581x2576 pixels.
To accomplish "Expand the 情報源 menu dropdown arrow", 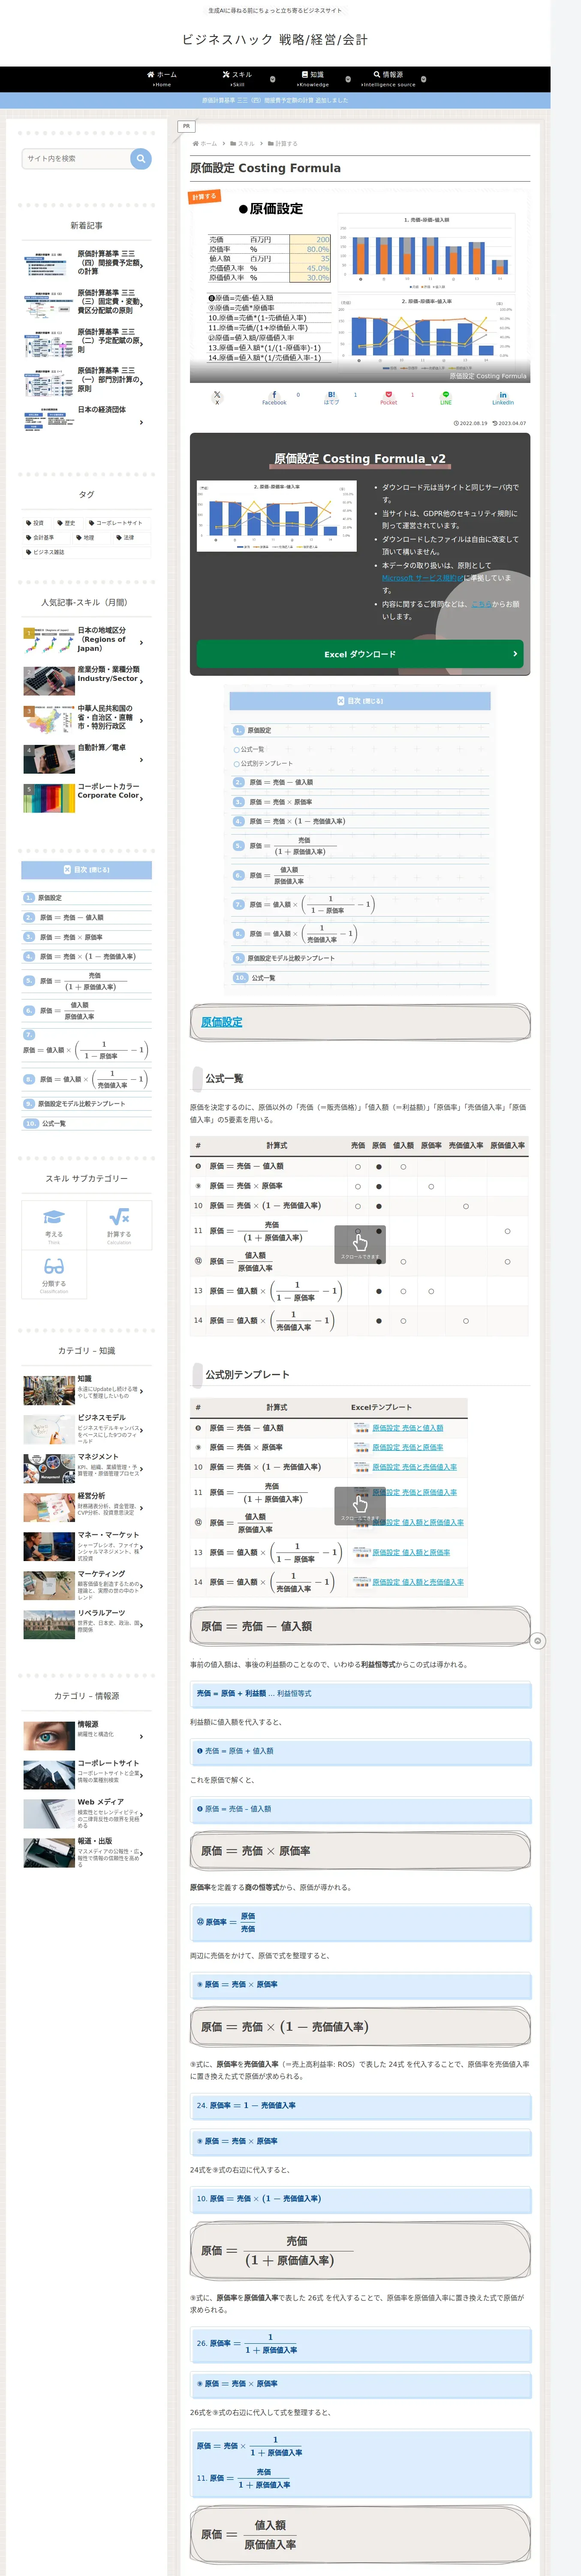I will tap(423, 79).
